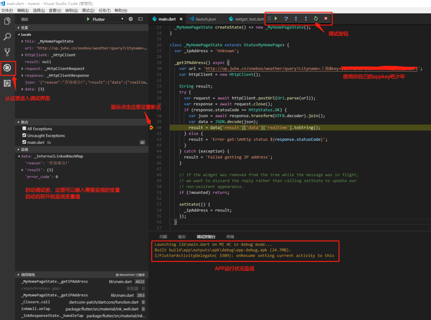Expand the data: {3} variable
This screenshot has height=320, width=431.
[23, 89]
